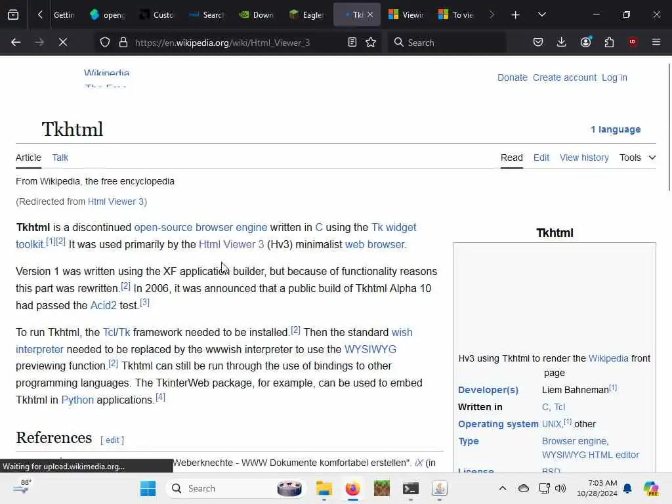Open the Edit tab

(541, 157)
